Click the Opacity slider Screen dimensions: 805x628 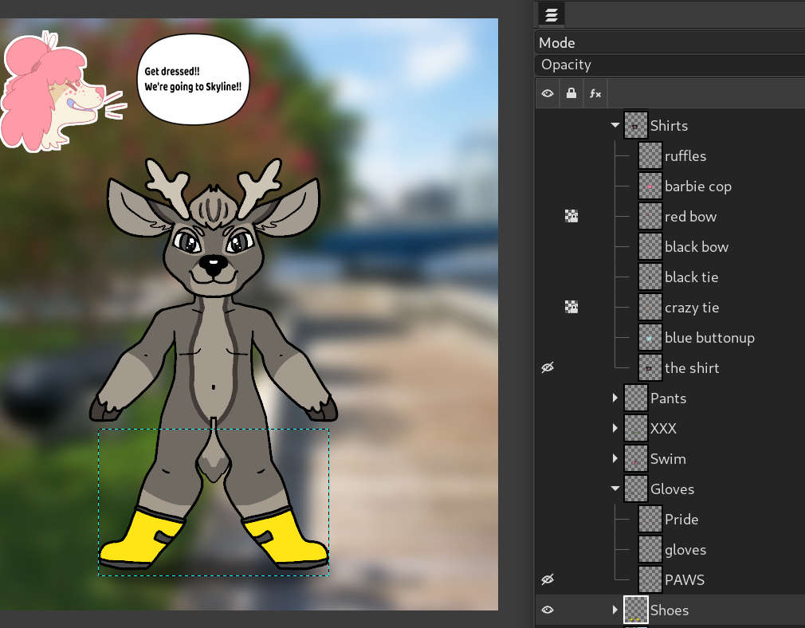coord(670,65)
